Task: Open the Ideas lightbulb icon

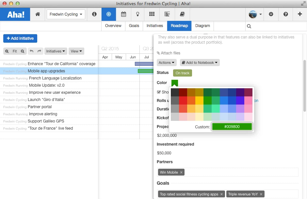Action: [x=137, y=14]
